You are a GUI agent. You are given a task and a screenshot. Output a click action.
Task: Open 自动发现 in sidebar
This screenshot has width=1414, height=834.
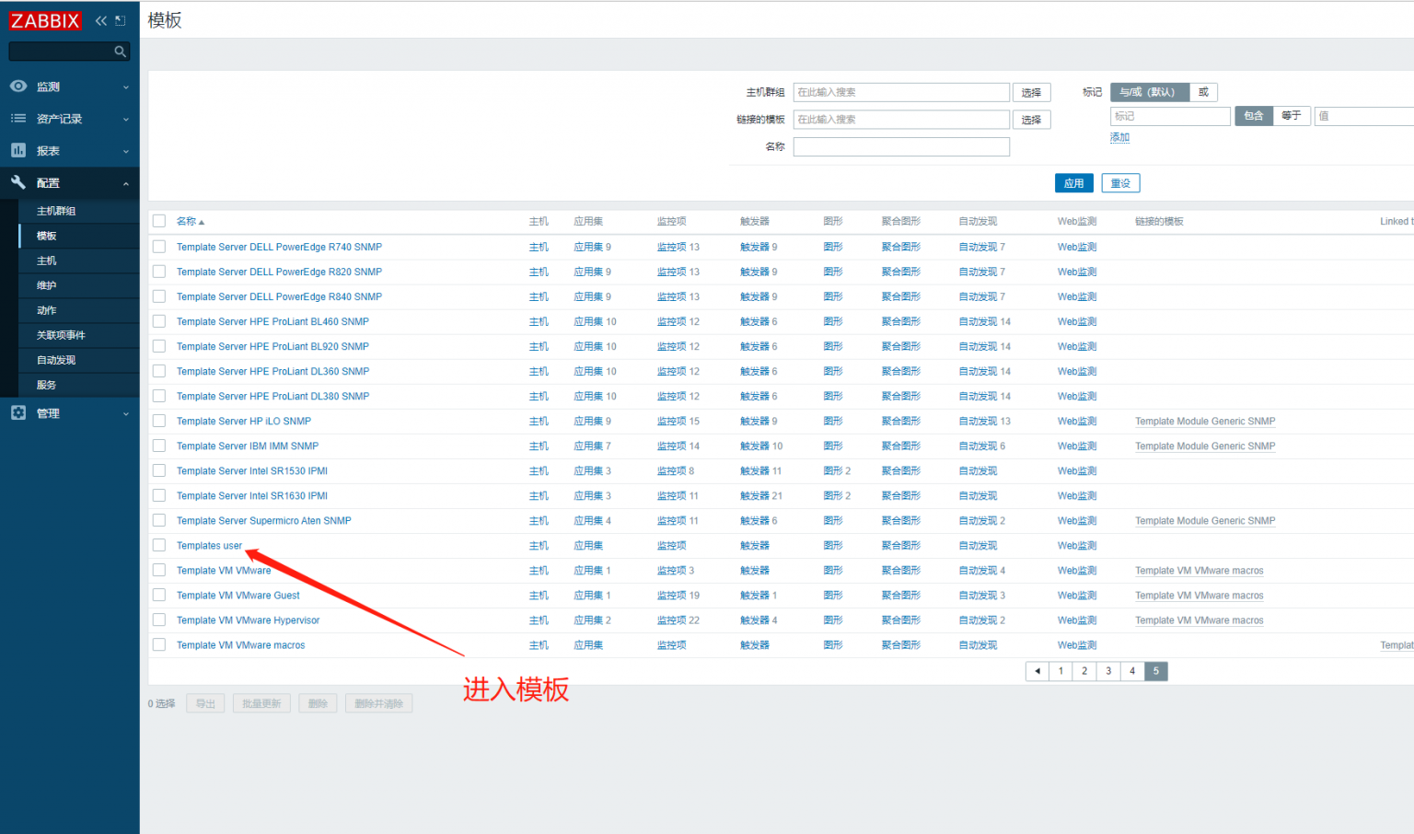(x=56, y=360)
